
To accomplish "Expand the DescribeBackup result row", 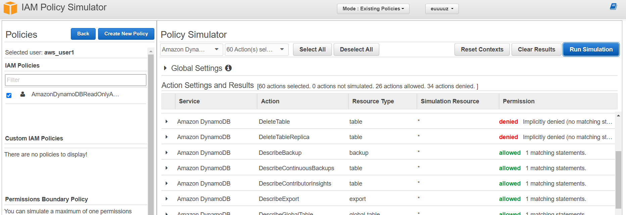I will pos(166,152).
